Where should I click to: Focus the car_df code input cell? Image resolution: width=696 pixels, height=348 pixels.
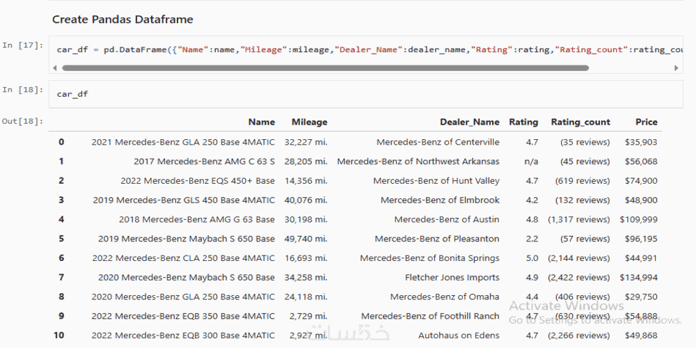pyautogui.click(x=348, y=94)
